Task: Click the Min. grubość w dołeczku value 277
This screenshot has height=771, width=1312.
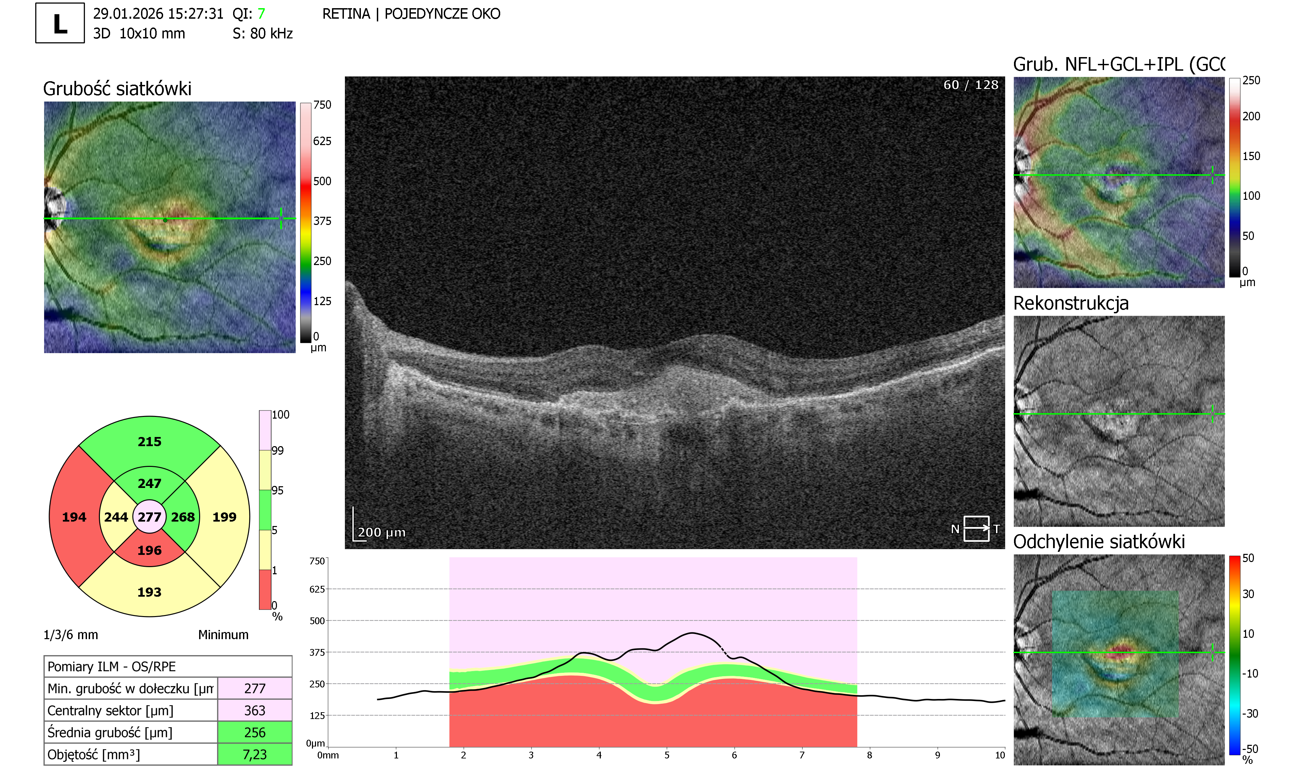Action: (x=255, y=688)
